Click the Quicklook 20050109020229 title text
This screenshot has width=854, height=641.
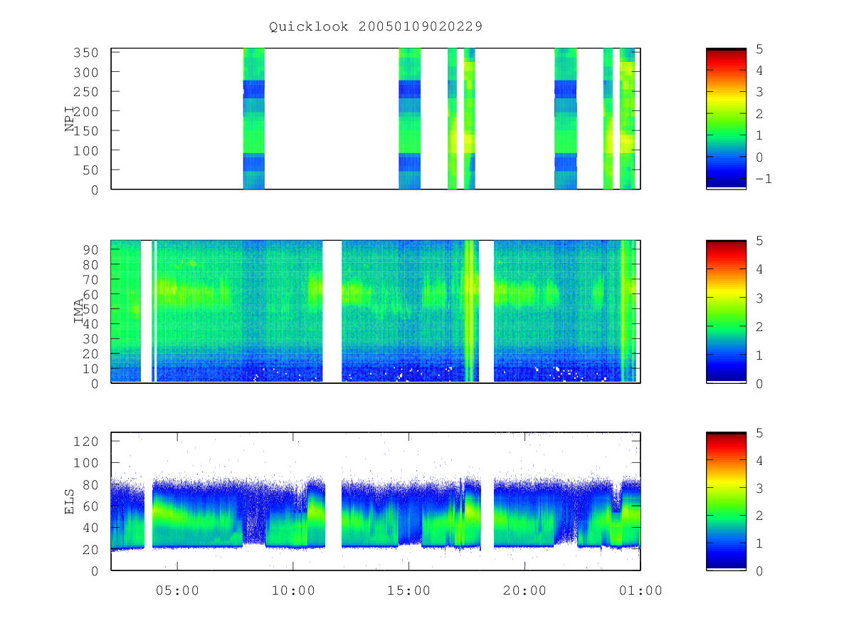376,26
